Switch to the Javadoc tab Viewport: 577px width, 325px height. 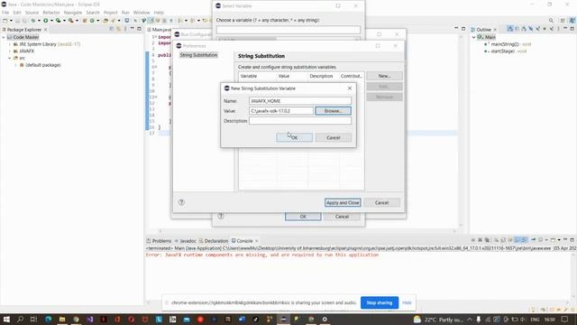pyautogui.click(x=185, y=241)
